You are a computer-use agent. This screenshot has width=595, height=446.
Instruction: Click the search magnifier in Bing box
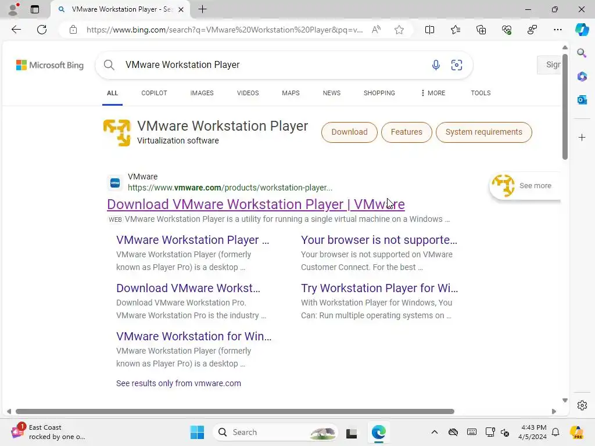tap(109, 65)
